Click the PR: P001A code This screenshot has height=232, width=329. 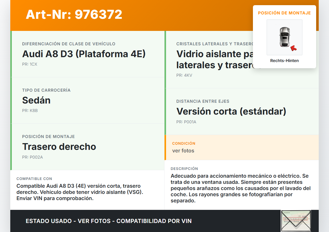click(x=186, y=122)
